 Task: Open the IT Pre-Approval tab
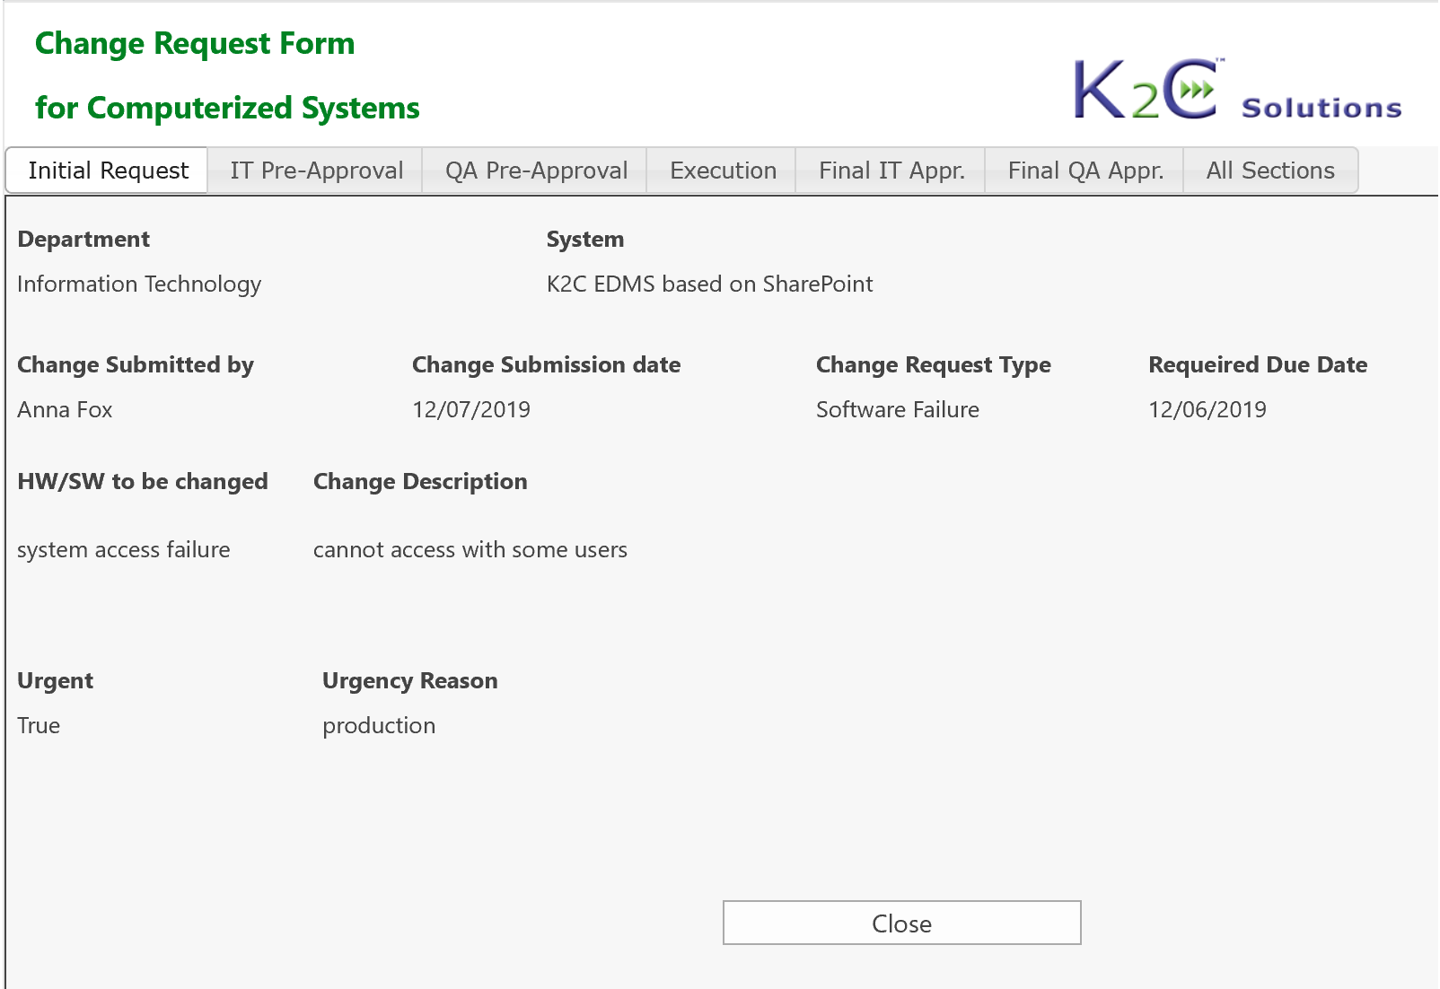[316, 171]
